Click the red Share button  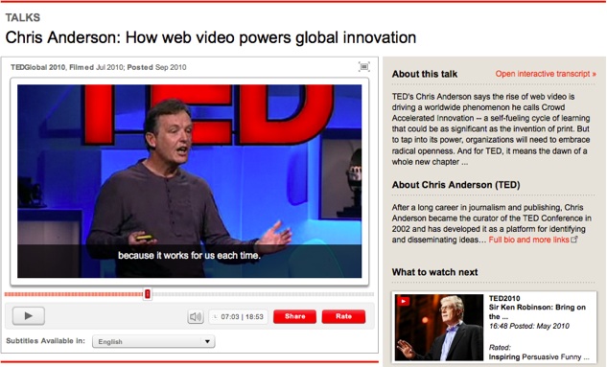tap(295, 316)
